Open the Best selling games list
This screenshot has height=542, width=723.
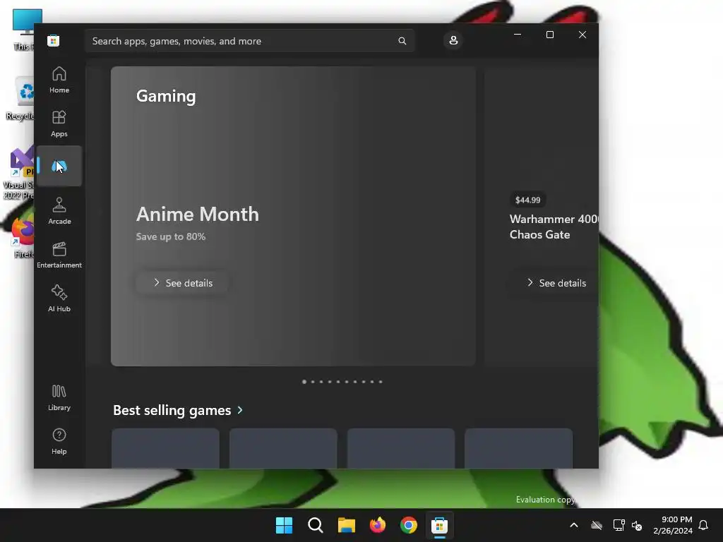point(172,410)
